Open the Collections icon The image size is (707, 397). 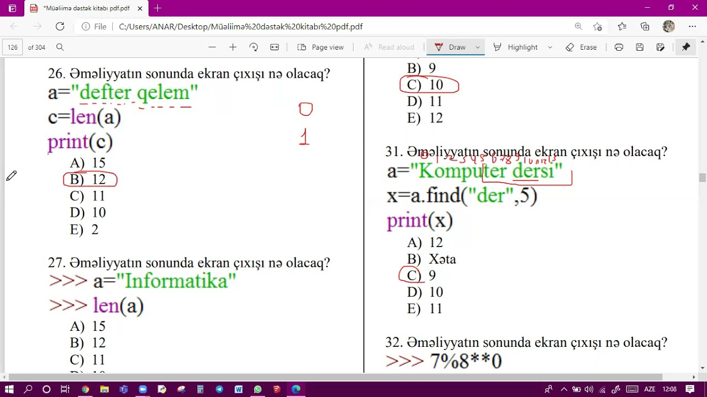click(645, 26)
